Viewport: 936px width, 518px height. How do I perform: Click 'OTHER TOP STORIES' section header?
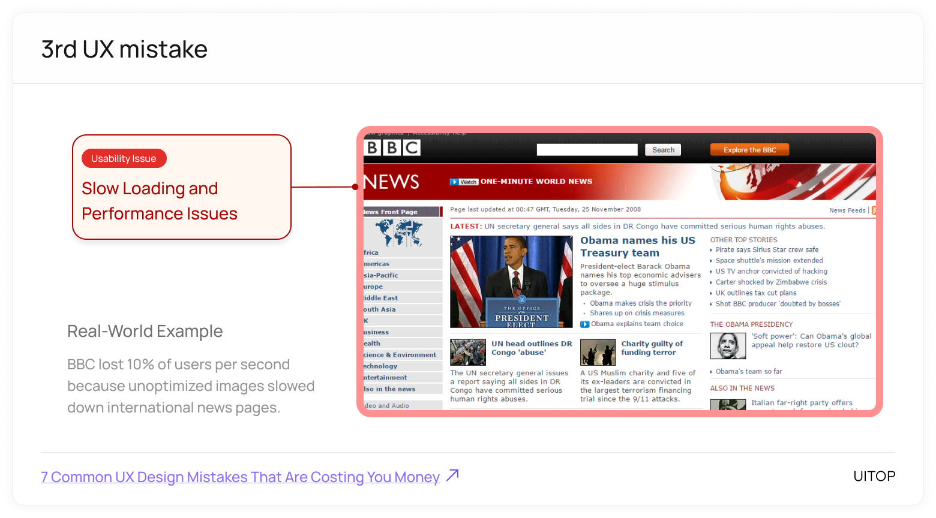click(x=743, y=240)
